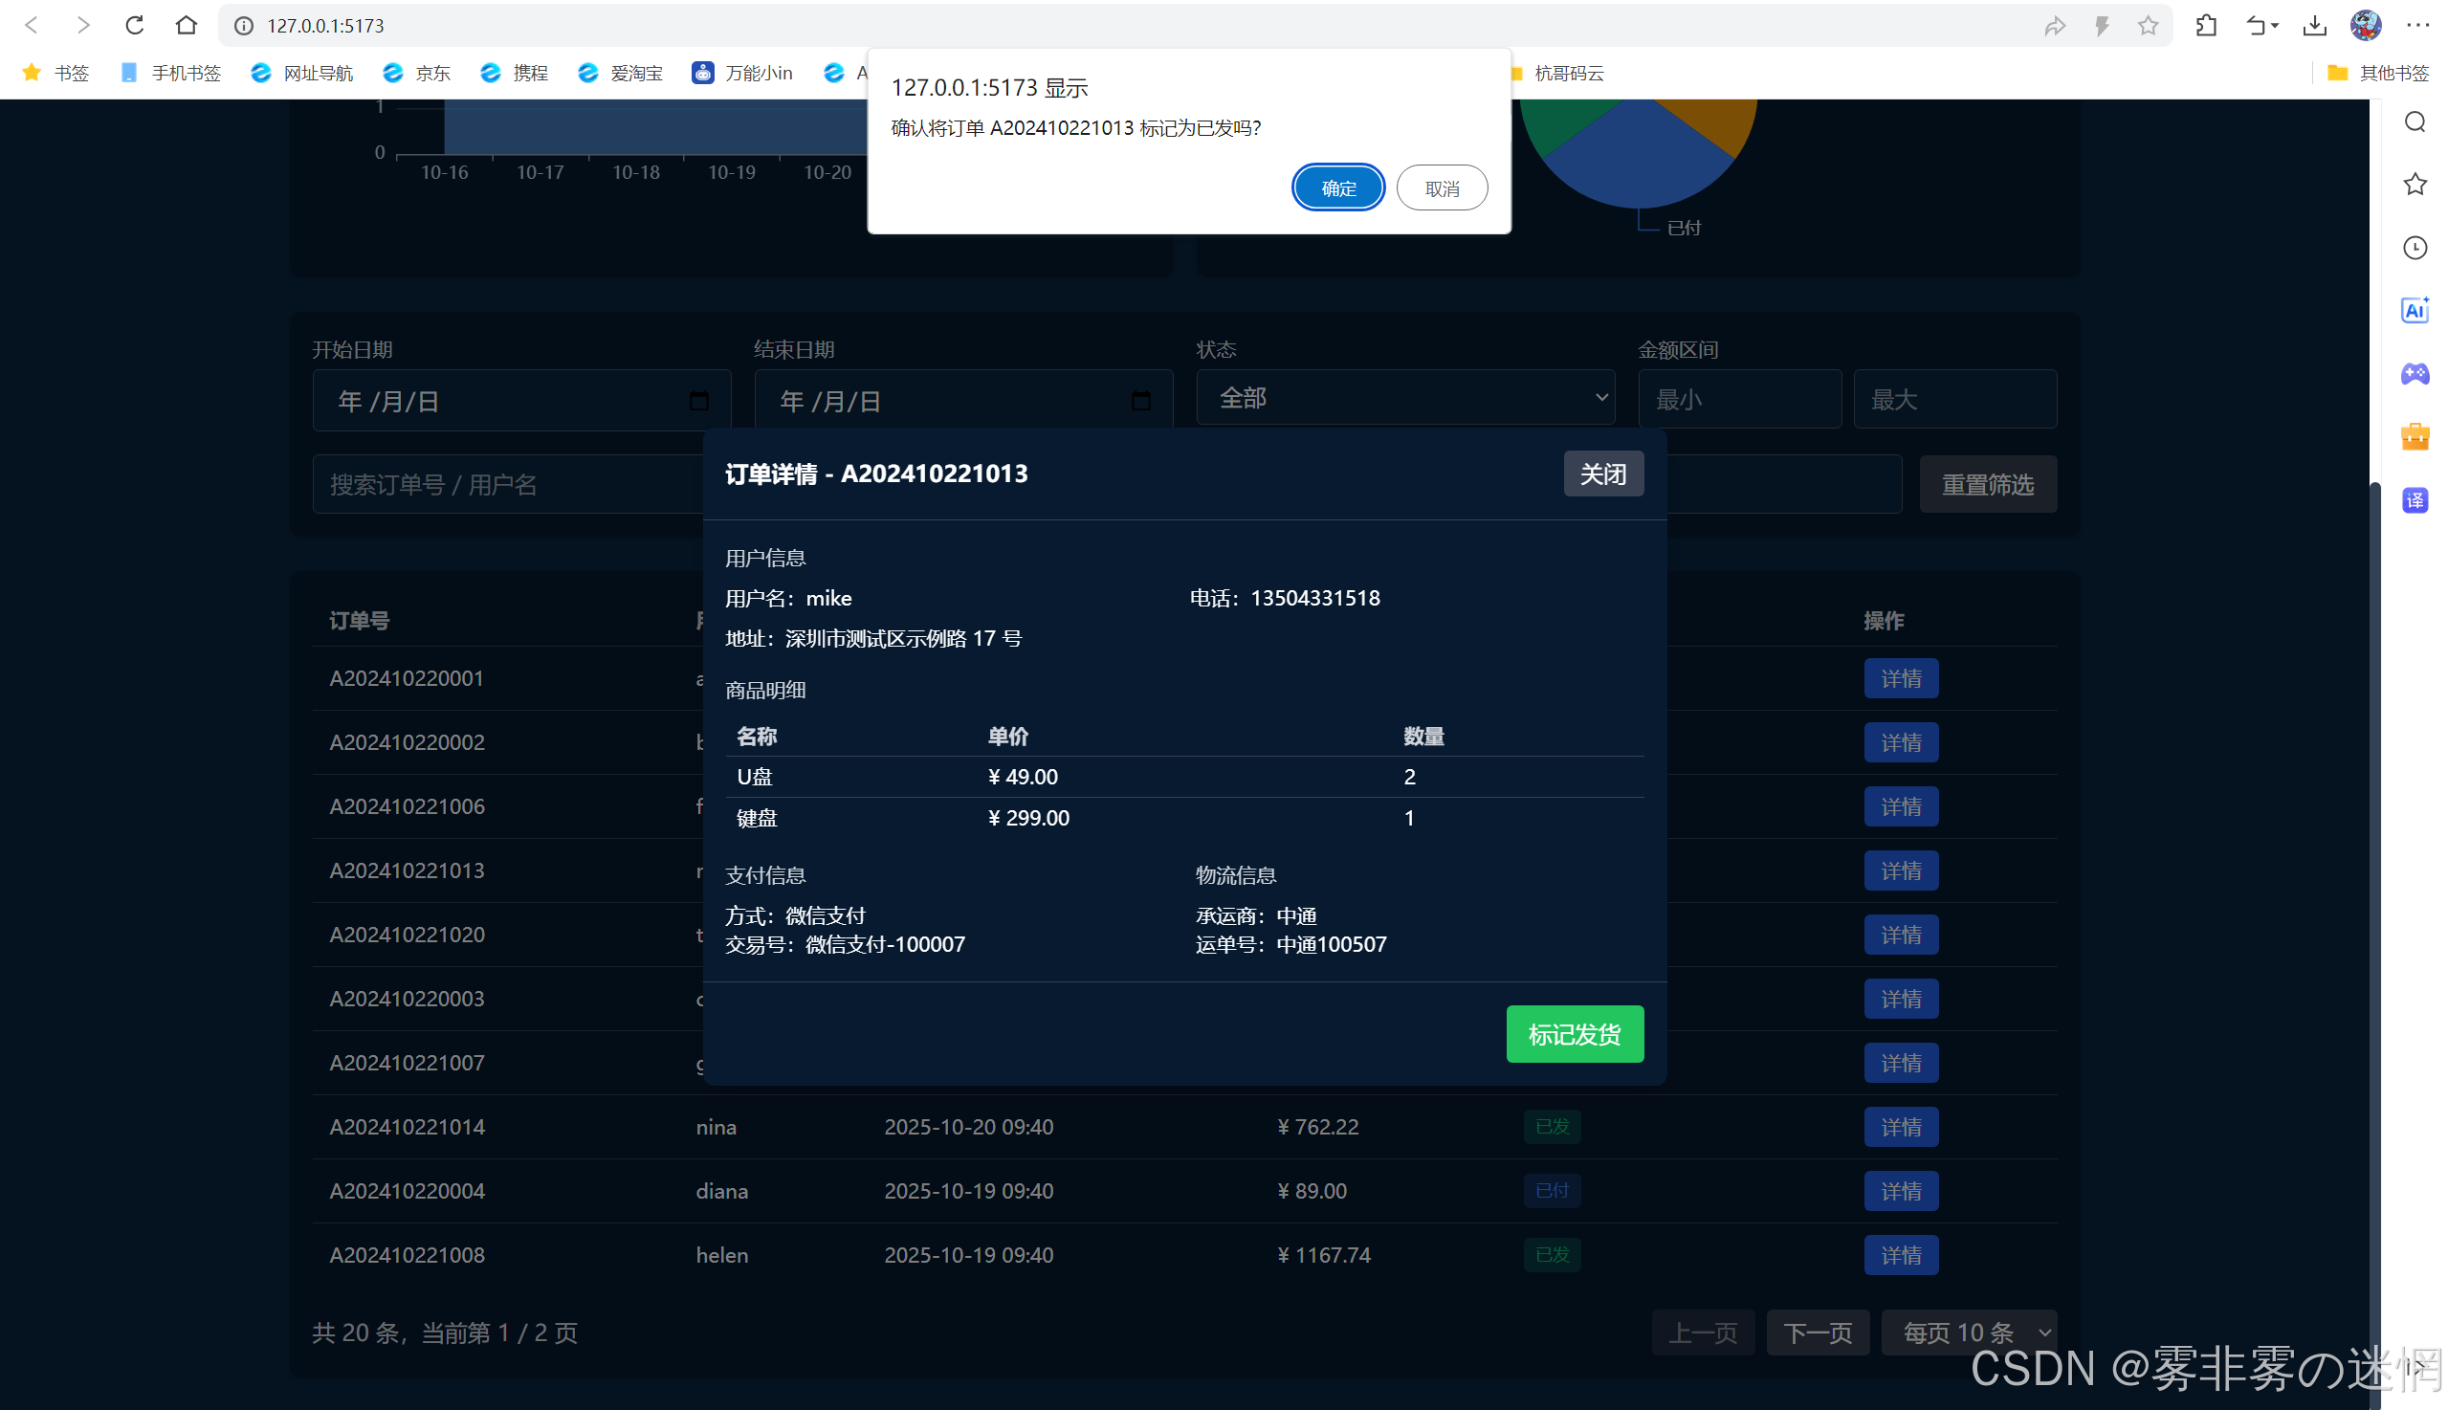Expand the 每页 10 条 page size dropdown
Image resolution: width=2448 pixels, height=1410 pixels.
point(1967,1333)
